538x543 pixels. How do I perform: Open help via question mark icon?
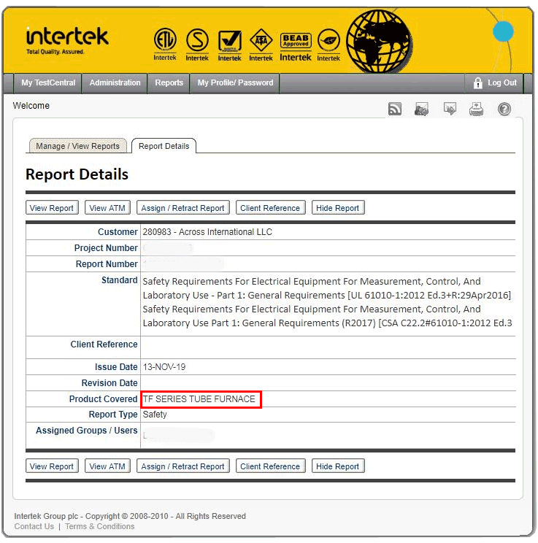click(504, 109)
